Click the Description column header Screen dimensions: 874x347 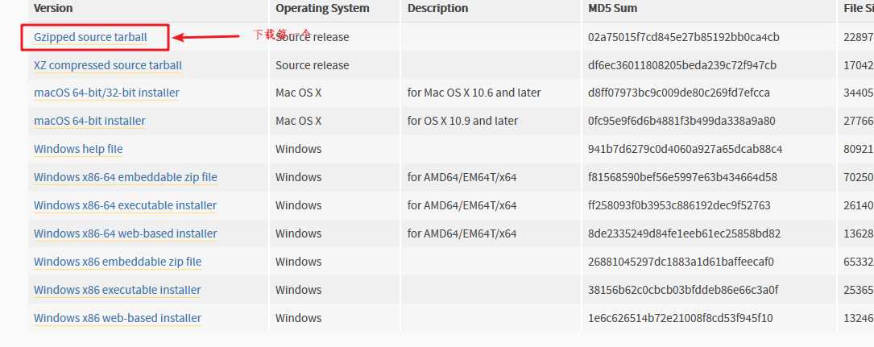(437, 8)
